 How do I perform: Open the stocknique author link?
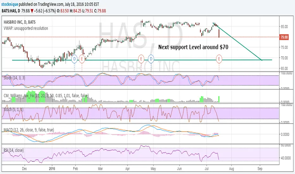[9, 4]
